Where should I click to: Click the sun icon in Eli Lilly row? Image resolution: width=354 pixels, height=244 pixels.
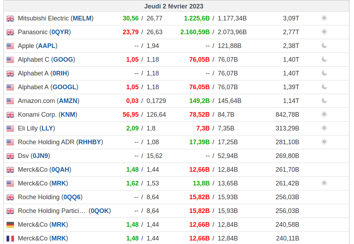[x=324, y=128]
